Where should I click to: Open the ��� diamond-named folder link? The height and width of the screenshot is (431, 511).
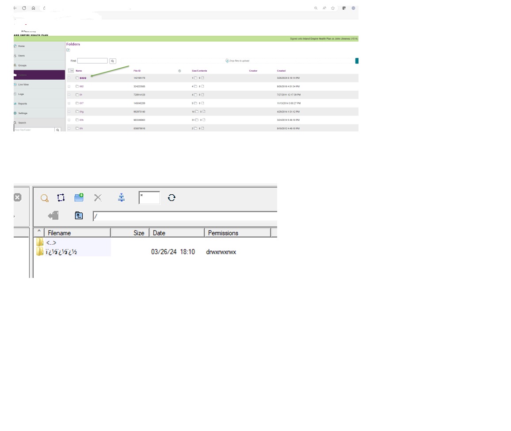click(x=83, y=78)
